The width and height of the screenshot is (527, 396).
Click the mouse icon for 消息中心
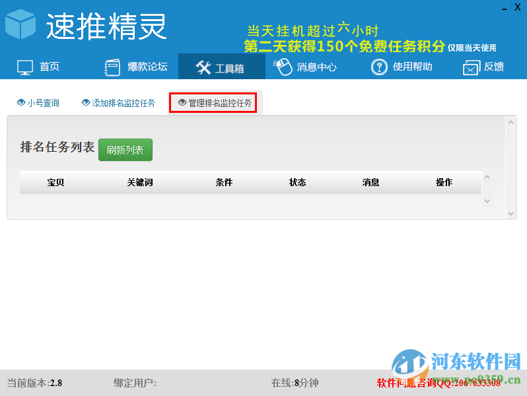pos(283,67)
